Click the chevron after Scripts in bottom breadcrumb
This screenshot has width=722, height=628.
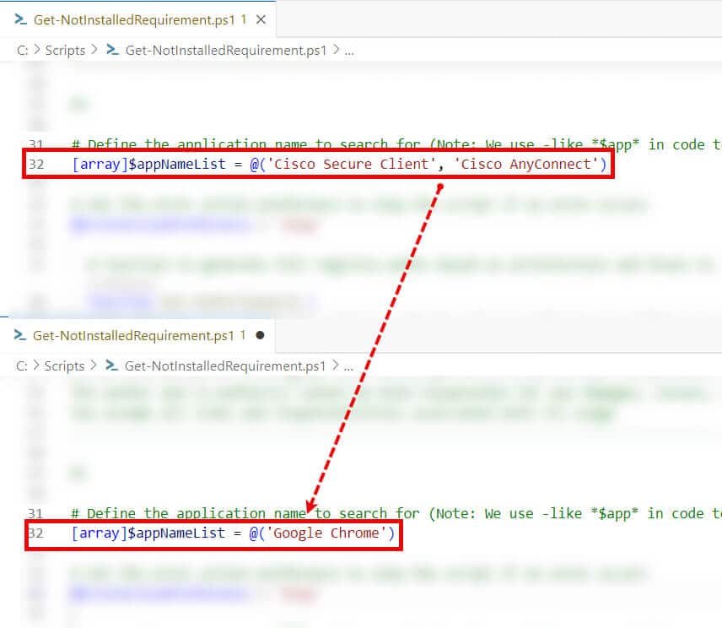click(94, 365)
